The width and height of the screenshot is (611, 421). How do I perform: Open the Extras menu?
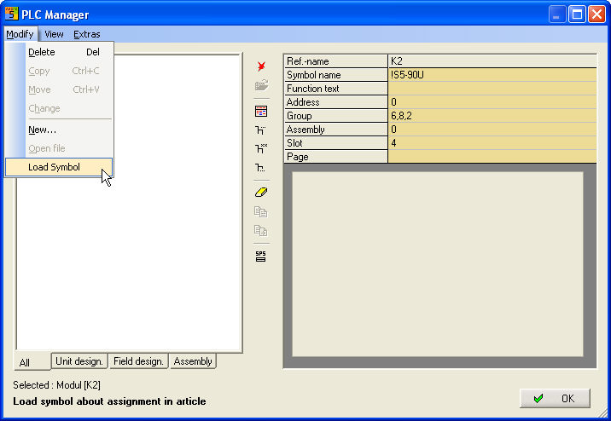(x=86, y=34)
